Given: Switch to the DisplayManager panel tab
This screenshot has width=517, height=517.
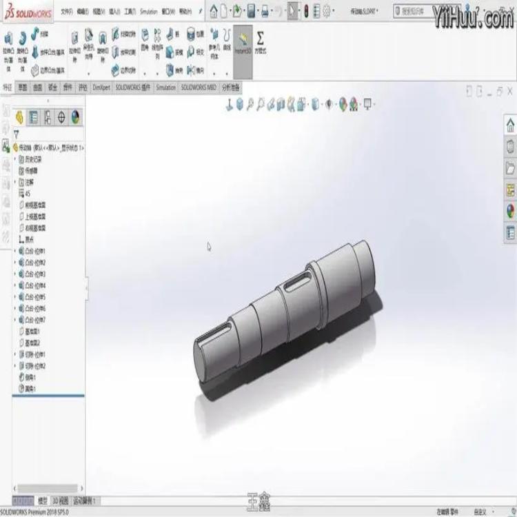Looking at the screenshot, I should [x=76, y=117].
